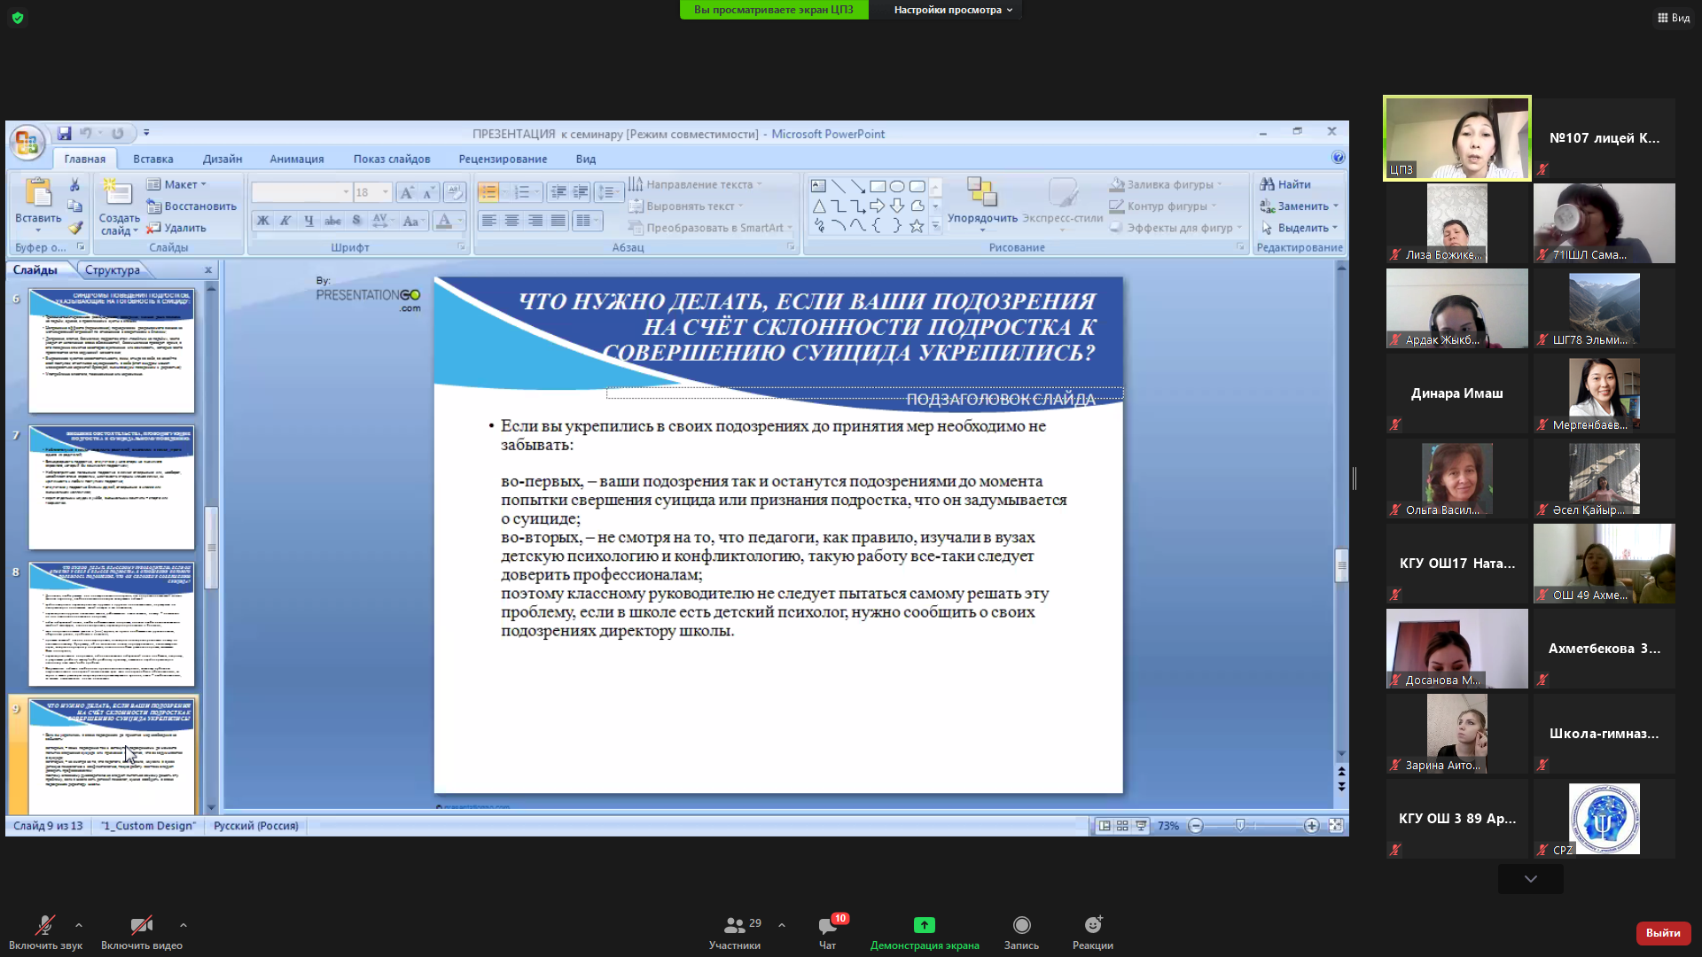This screenshot has height=957, width=1702.
Task: Click the Zoom encryption shield icon
Action: click(18, 17)
